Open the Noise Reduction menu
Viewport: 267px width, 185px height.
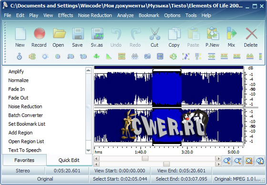tap(95, 15)
